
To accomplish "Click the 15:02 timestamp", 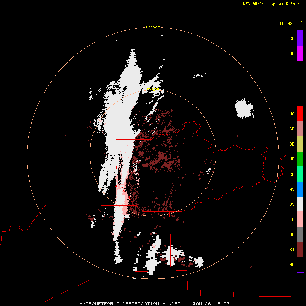I will (x=222, y=304).
